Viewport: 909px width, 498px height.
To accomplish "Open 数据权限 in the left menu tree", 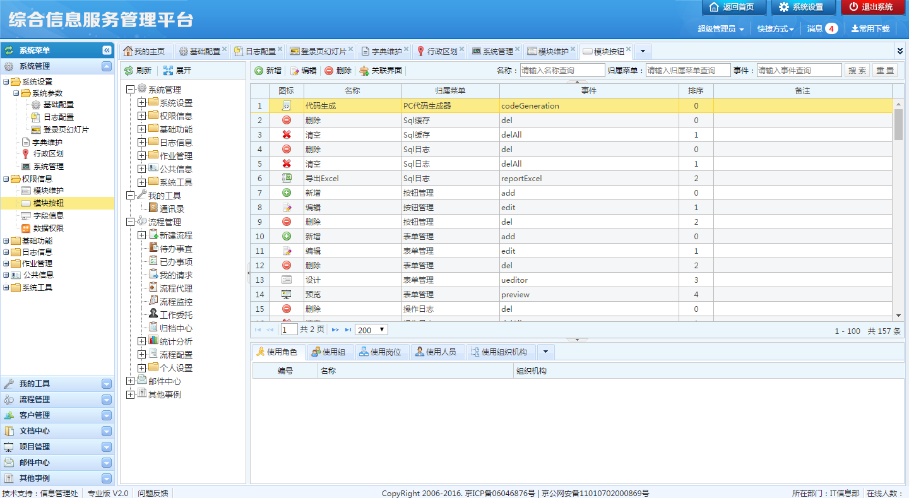I will click(x=48, y=228).
